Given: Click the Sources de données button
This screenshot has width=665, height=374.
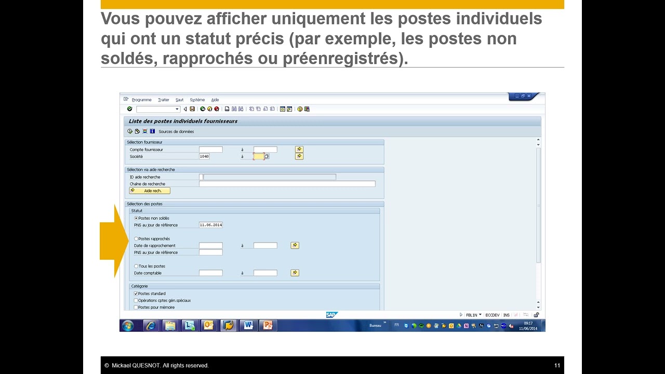Looking at the screenshot, I should (x=176, y=131).
